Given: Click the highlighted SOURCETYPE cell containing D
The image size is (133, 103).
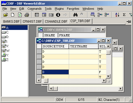Looking at the screenshot, I should click(x=55, y=72).
